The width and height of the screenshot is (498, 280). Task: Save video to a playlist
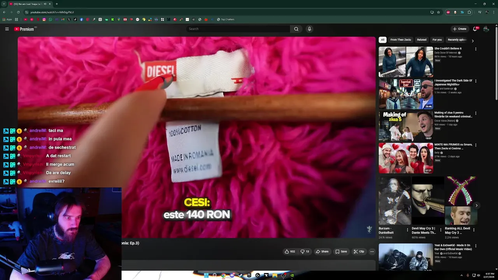click(x=341, y=252)
